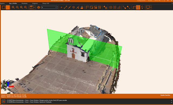Click the zoom extents magnifier with arrows
The width and height of the screenshot is (173, 105).
click(26, 7)
